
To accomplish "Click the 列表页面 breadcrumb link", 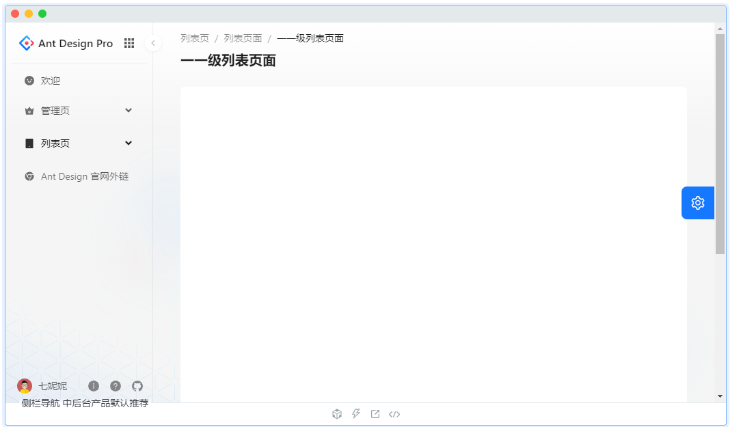I will pos(243,38).
